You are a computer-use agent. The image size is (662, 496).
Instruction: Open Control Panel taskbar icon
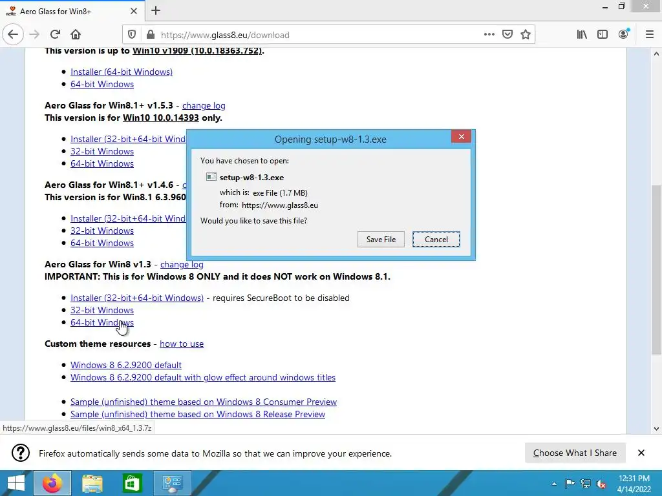pos(172,483)
